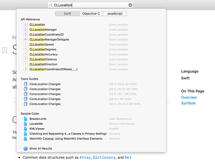Switch to the Objective-C tab
The image size is (215, 162).
91,14
